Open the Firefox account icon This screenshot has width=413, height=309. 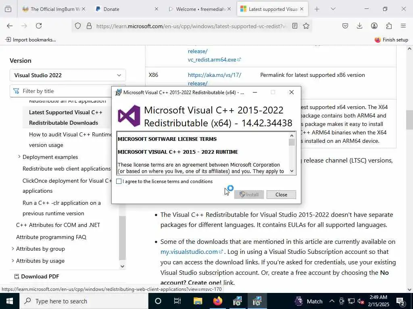[374, 26]
